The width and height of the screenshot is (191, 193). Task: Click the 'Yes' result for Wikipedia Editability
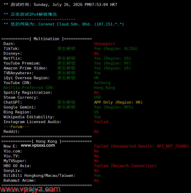coord(97,117)
